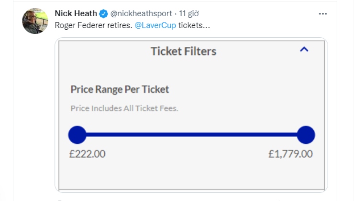Viewport: 354px width, 201px height.
Task: Open the @nickheathsport handle link
Action: (x=141, y=13)
